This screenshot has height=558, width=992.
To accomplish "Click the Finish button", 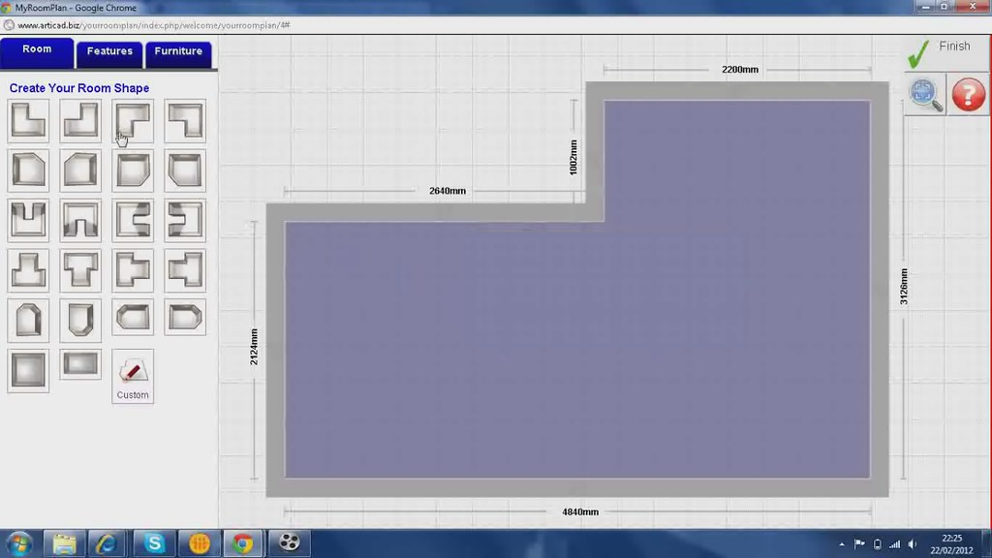I will [954, 46].
